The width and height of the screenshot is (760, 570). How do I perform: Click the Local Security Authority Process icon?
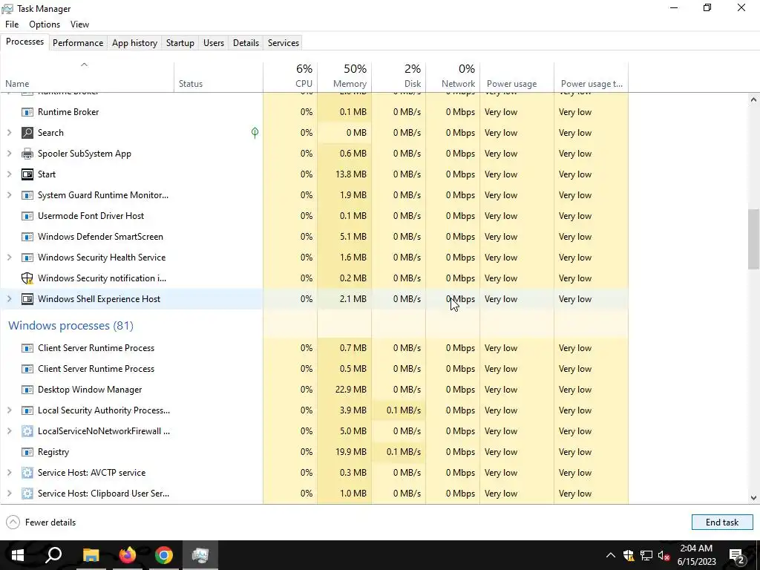coord(27,410)
